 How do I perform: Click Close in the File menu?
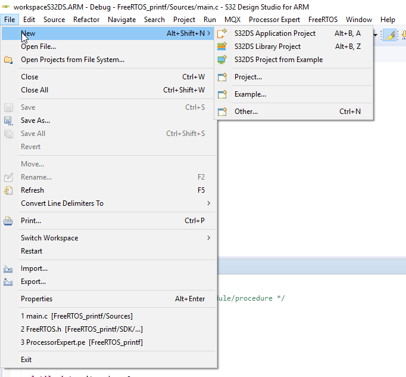tap(109, 77)
